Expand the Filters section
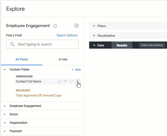The width and height of the screenshot is (167, 136). (94, 26)
